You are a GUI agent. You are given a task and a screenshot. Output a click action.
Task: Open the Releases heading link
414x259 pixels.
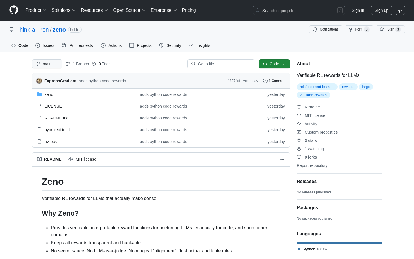pyautogui.click(x=306, y=182)
